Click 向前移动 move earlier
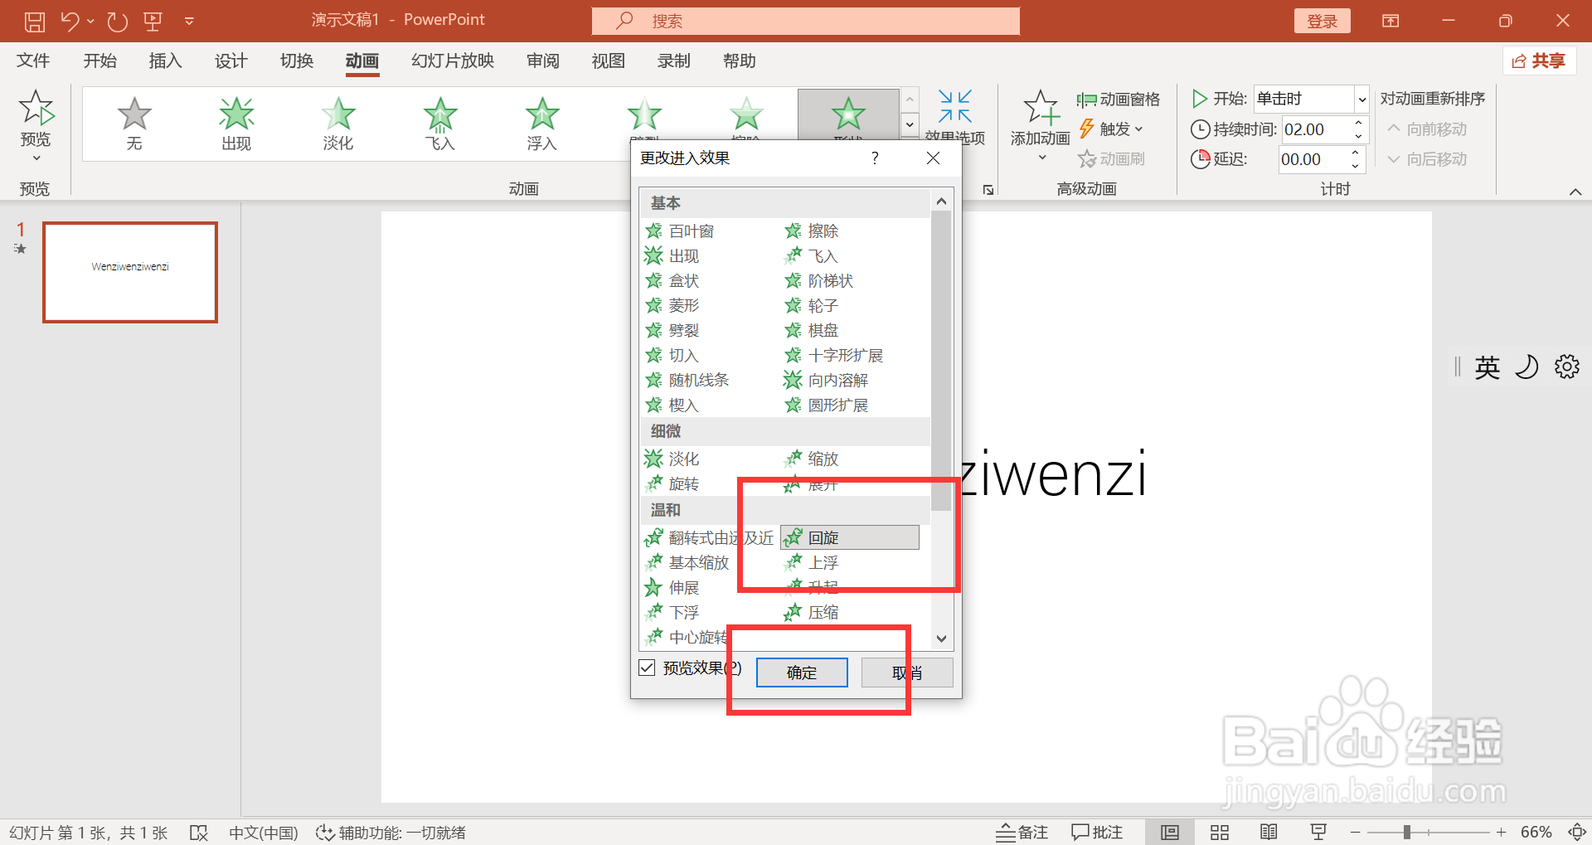Image resolution: width=1592 pixels, height=845 pixels. click(x=1428, y=129)
